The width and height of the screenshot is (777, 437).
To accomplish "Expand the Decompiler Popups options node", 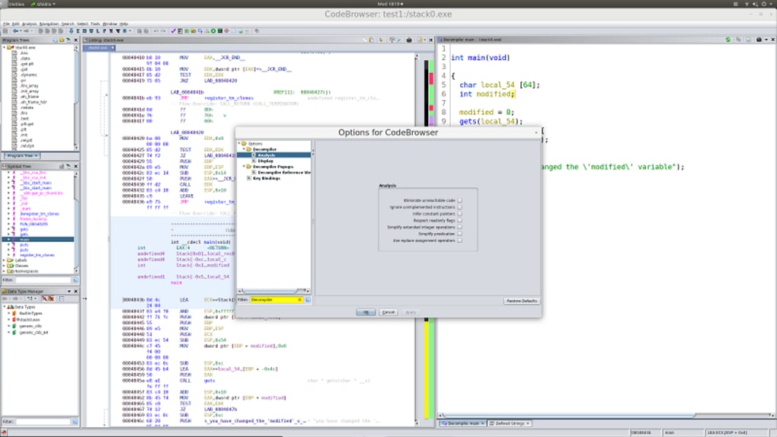I will click(x=245, y=167).
